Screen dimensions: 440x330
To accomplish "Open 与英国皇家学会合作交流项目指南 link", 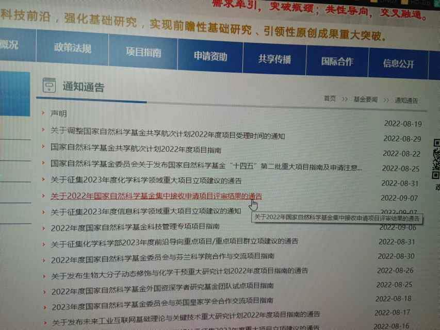I will [x=162, y=304].
